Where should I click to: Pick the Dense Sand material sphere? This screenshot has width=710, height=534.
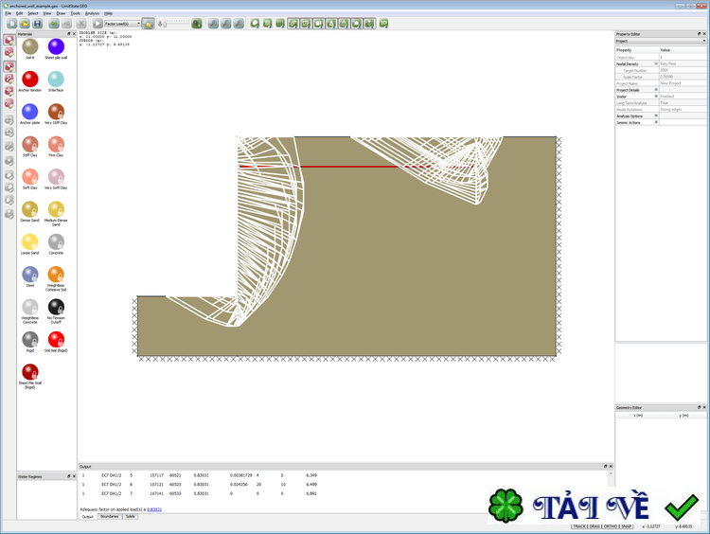[30, 209]
